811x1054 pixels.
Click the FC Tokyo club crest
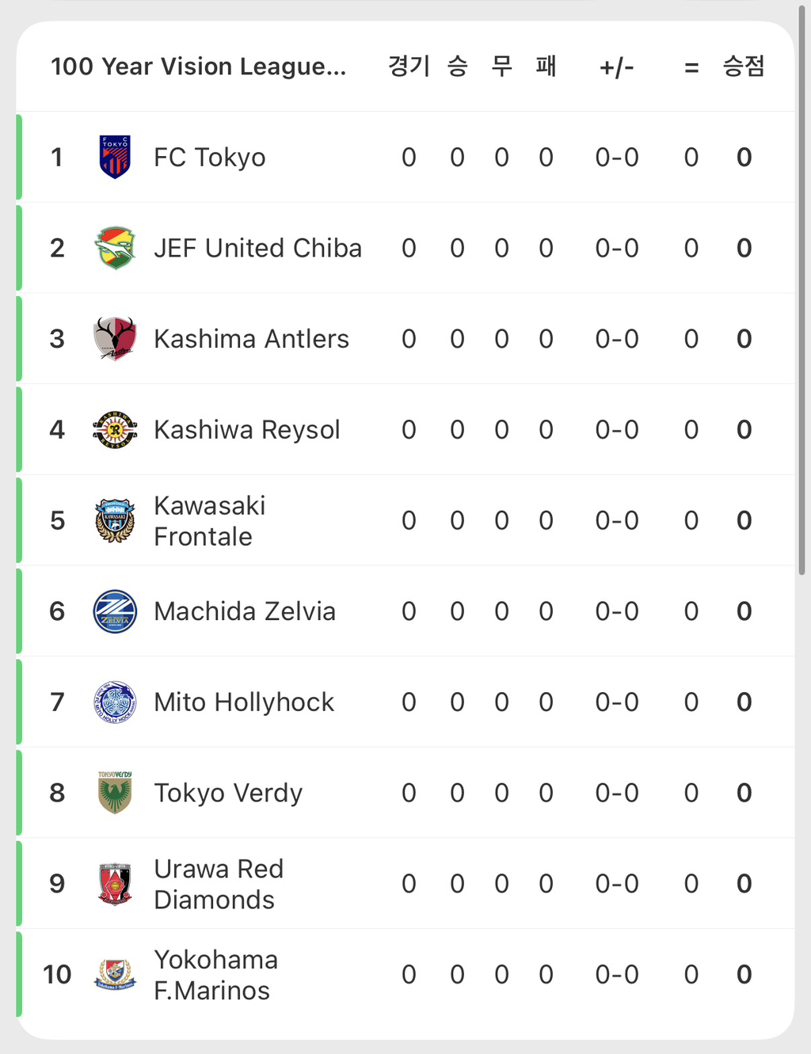tap(115, 157)
